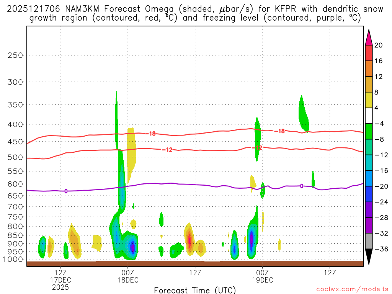Pick the orange 12 to 16 colorbar swatch
Image resolution: width=392 pixels, height=294 pixels.
pyautogui.click(x=369, y=69)
